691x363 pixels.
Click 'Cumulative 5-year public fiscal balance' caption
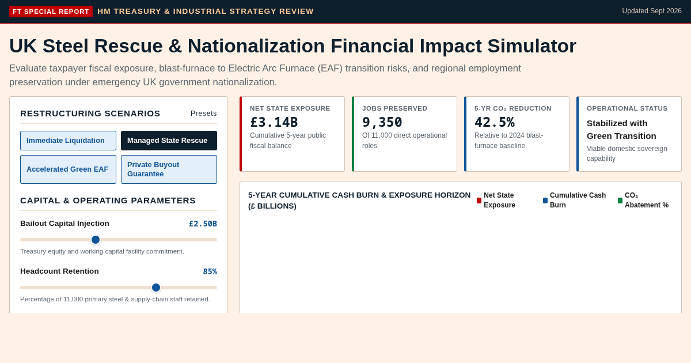click(288, 141)
